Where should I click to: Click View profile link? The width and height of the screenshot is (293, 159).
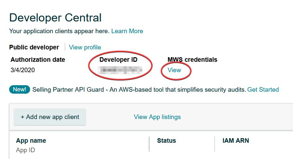click(x=85, y=47)
